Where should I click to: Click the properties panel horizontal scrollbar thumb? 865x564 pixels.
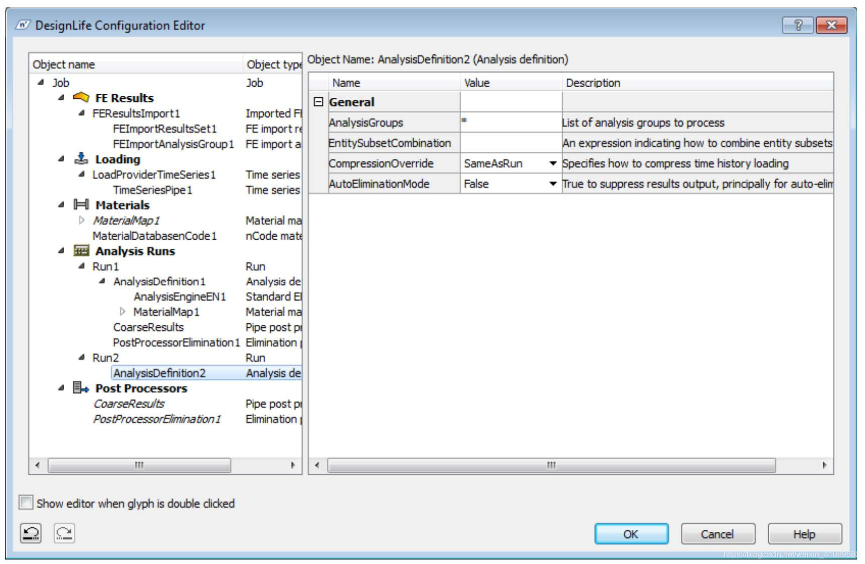pyautogui.click(x=552, y=465)
